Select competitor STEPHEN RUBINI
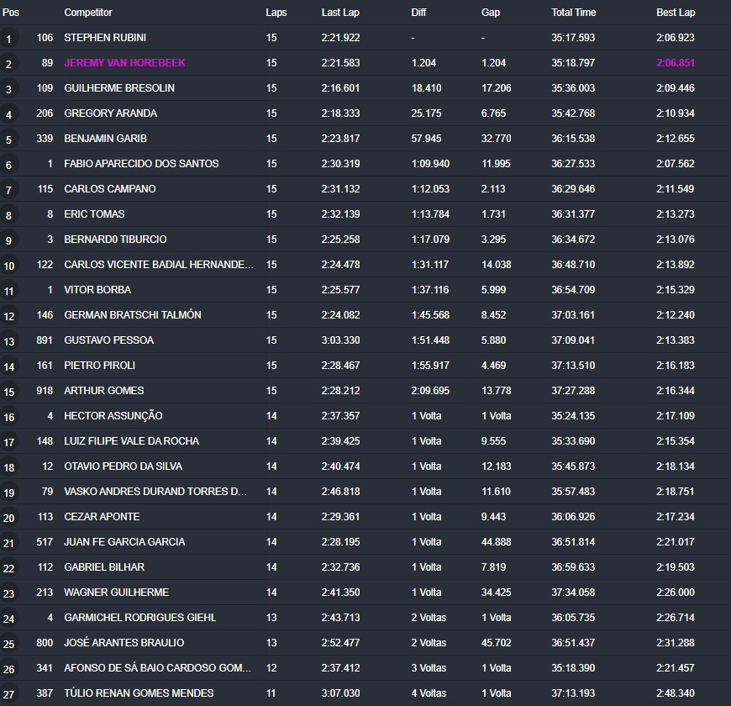This screenshot has height=706, width=731. click(105, 38)
